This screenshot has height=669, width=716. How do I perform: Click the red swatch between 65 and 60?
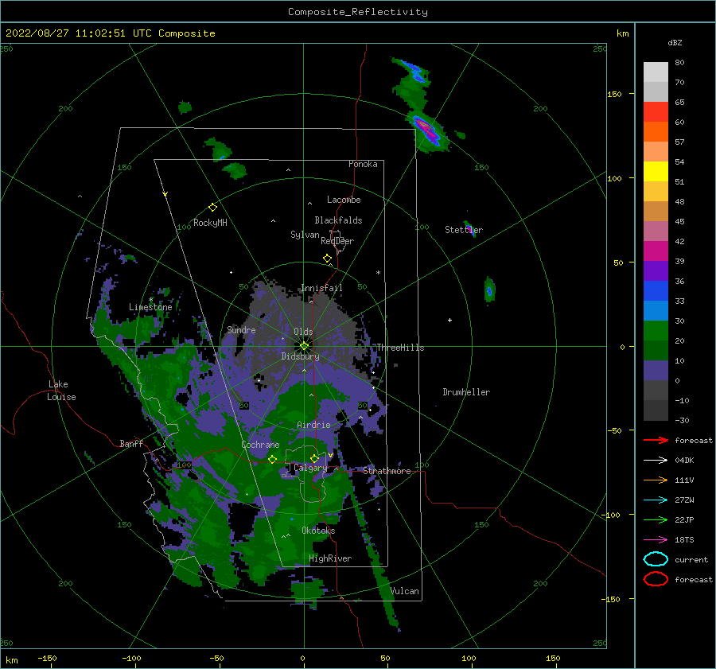click(656, 112)
